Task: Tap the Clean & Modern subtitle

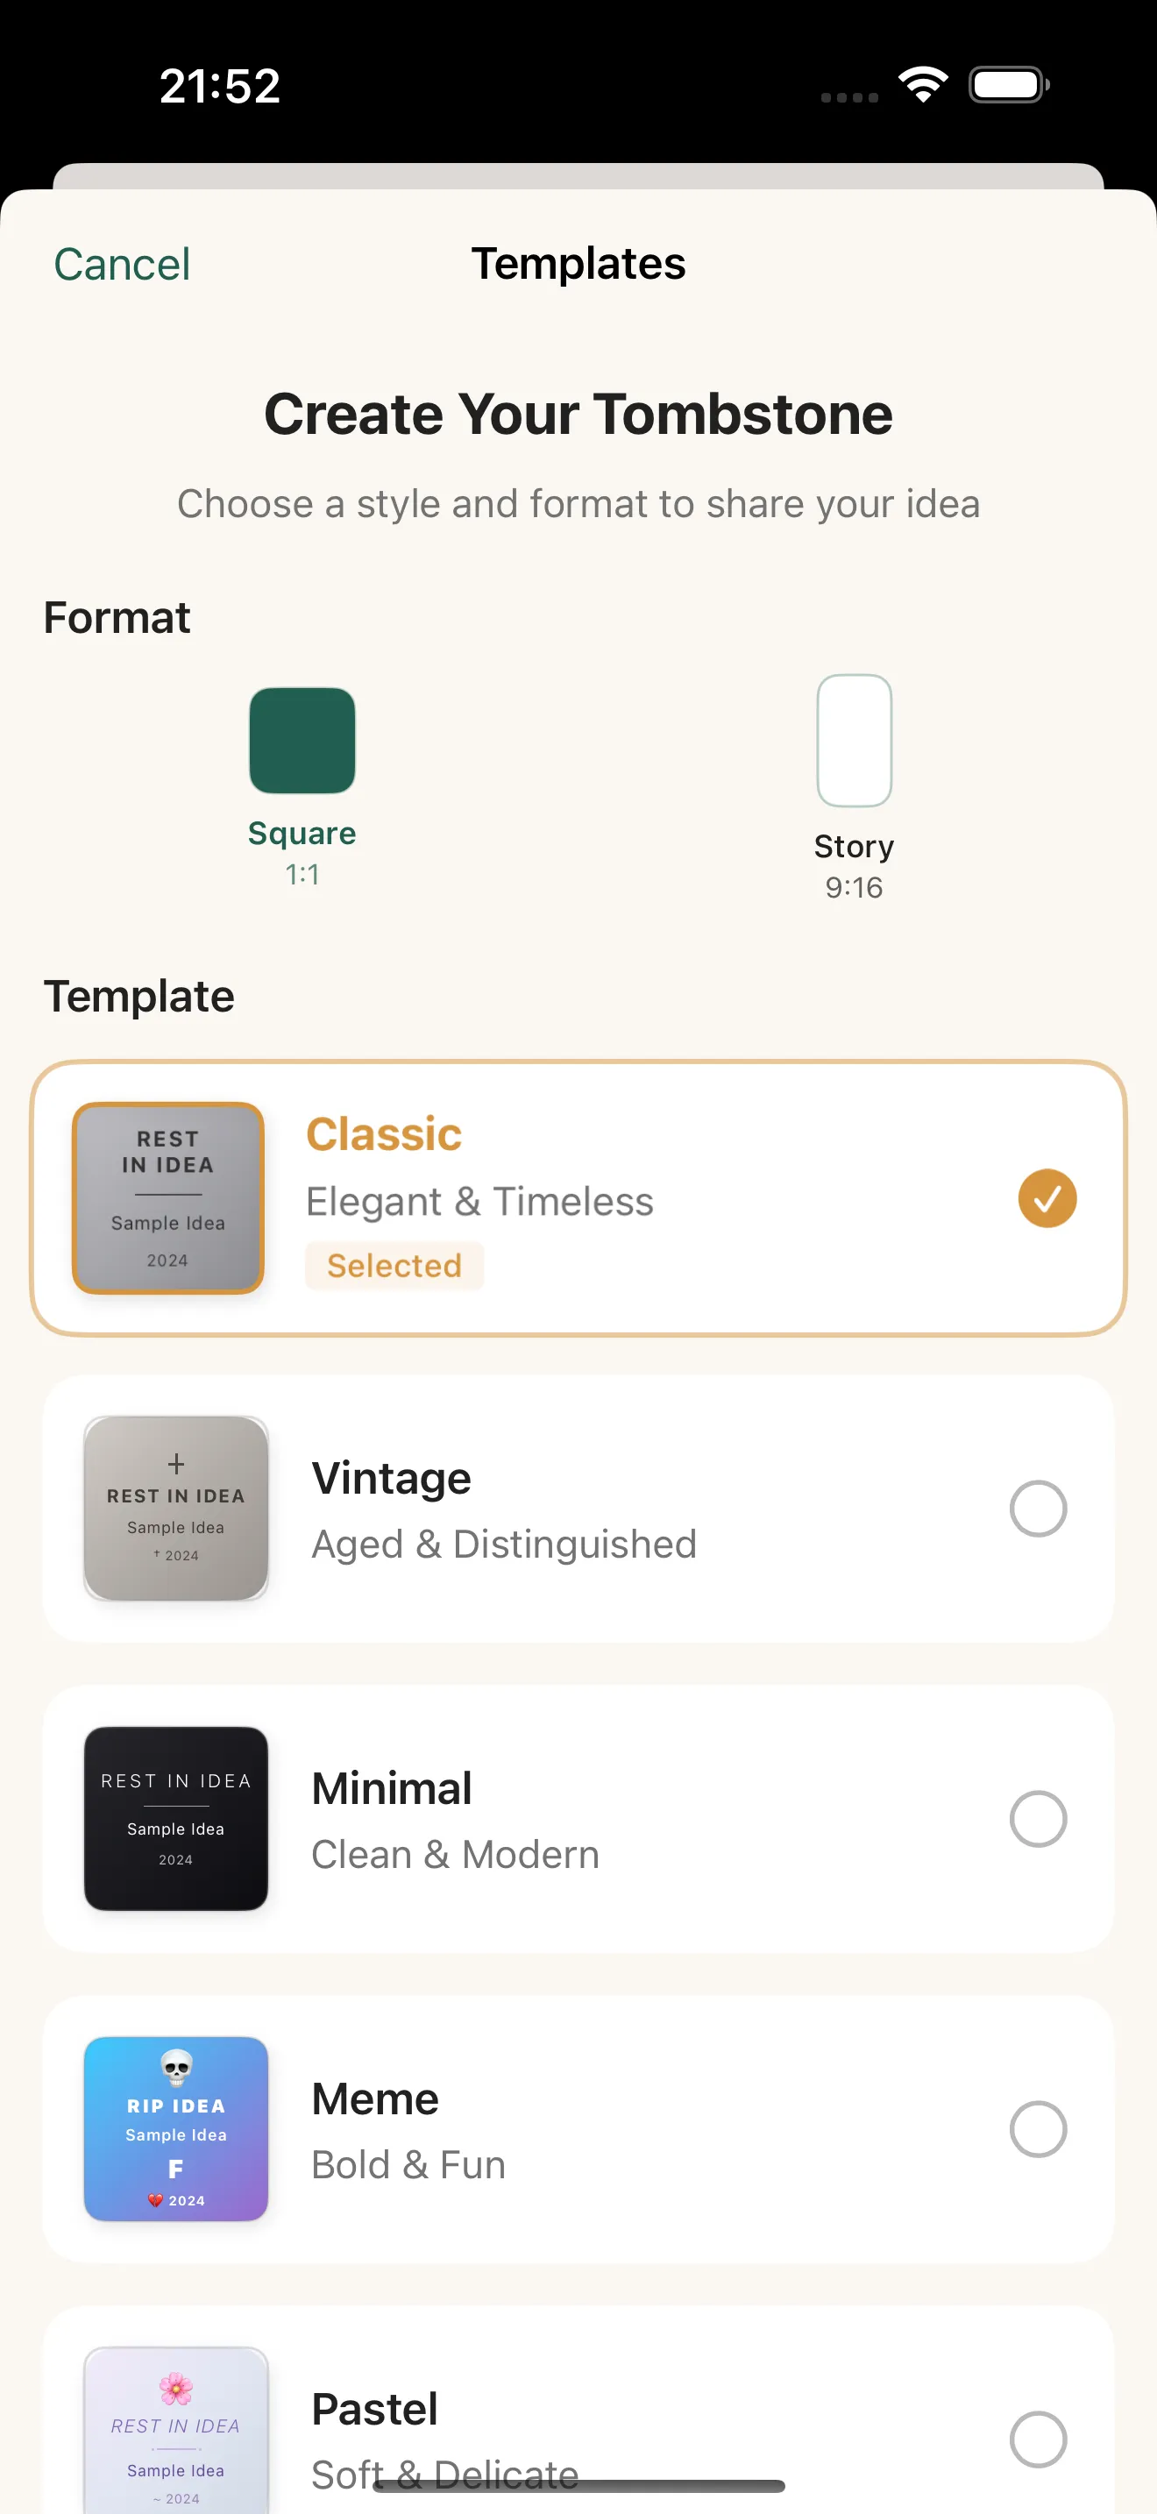Action: (x=455, y=1854)
